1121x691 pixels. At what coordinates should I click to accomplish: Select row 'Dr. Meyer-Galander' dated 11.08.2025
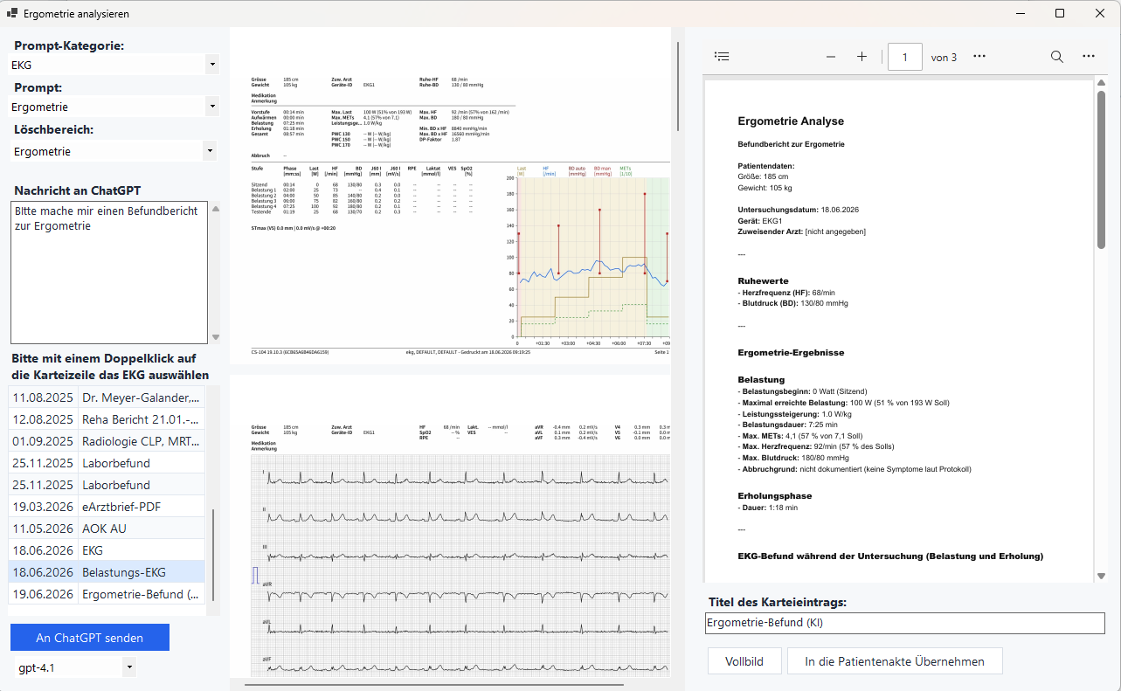pyautogui.click(x=107, y=397)
